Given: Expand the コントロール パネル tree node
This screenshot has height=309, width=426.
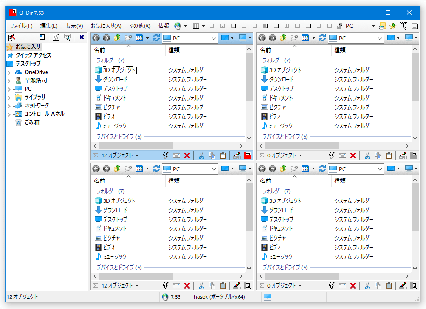Looking at the screenshot, I should (x=9, y=114).
